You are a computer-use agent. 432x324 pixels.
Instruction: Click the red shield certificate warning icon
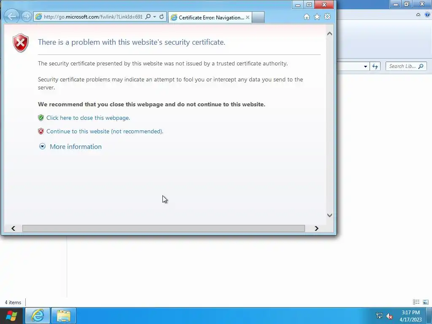[21, 43]
